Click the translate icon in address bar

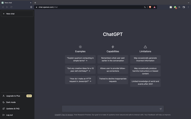tap(145, 7)
